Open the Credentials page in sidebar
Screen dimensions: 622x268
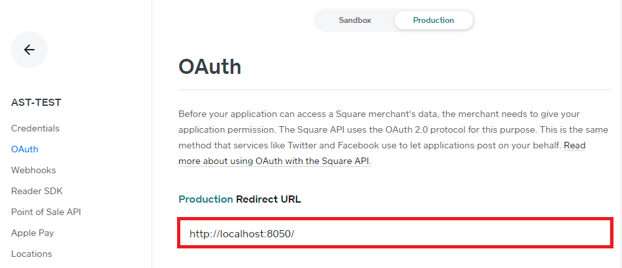pos(35,128)
